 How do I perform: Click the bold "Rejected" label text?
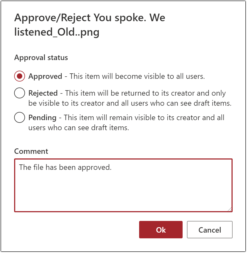click(43, 93)
